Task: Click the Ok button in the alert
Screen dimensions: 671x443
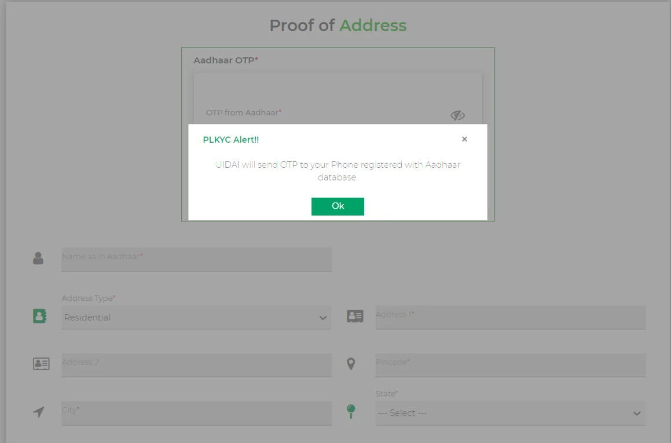Action: (x=338, y=206)
